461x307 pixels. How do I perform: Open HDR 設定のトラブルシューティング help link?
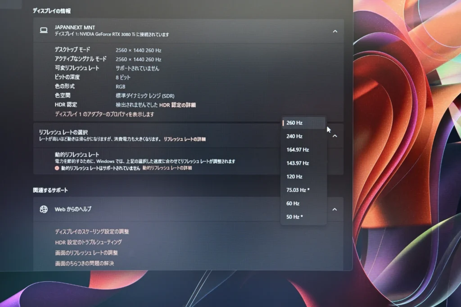point(89,242)
